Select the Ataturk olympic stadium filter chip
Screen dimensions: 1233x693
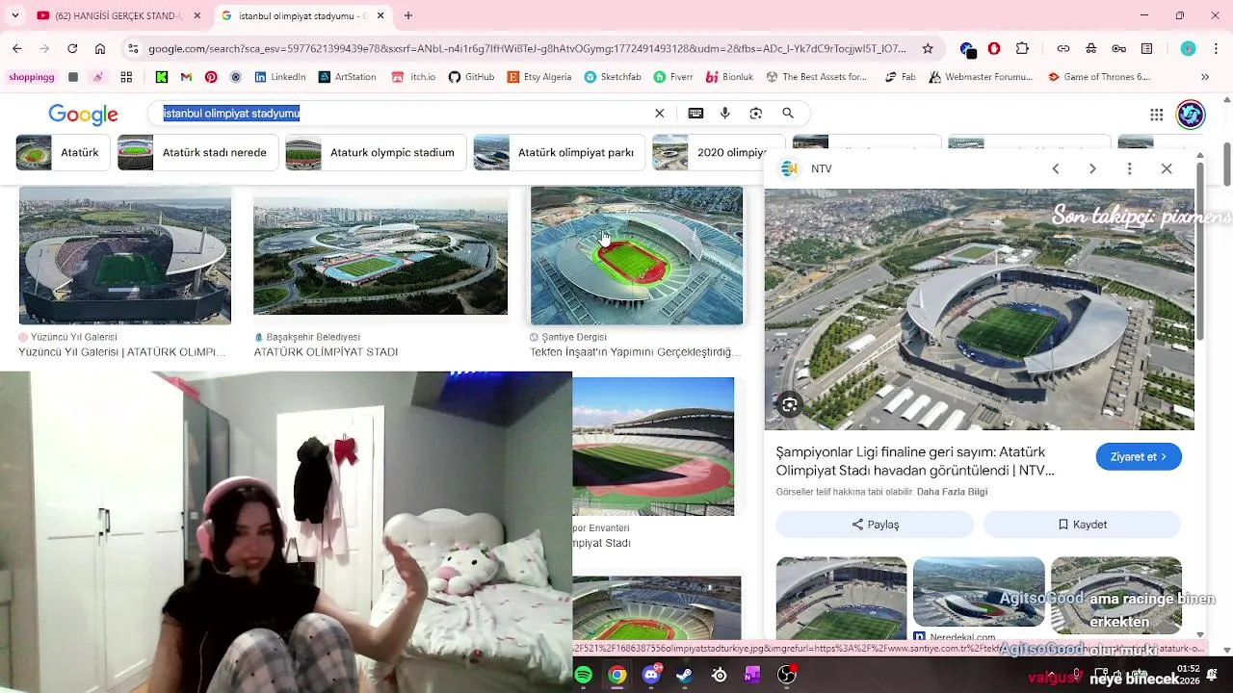[x=376, y=153]
